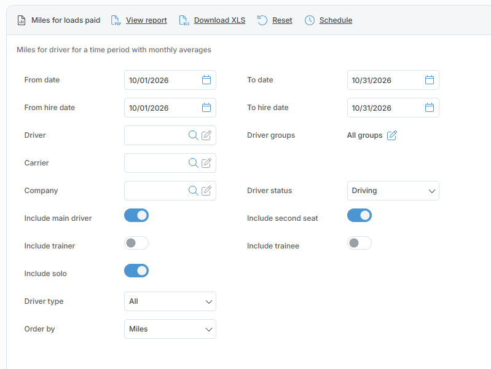Enable the Include trainer toggle
Viewport: 491px width, 369px height.
tap(136, 243)
